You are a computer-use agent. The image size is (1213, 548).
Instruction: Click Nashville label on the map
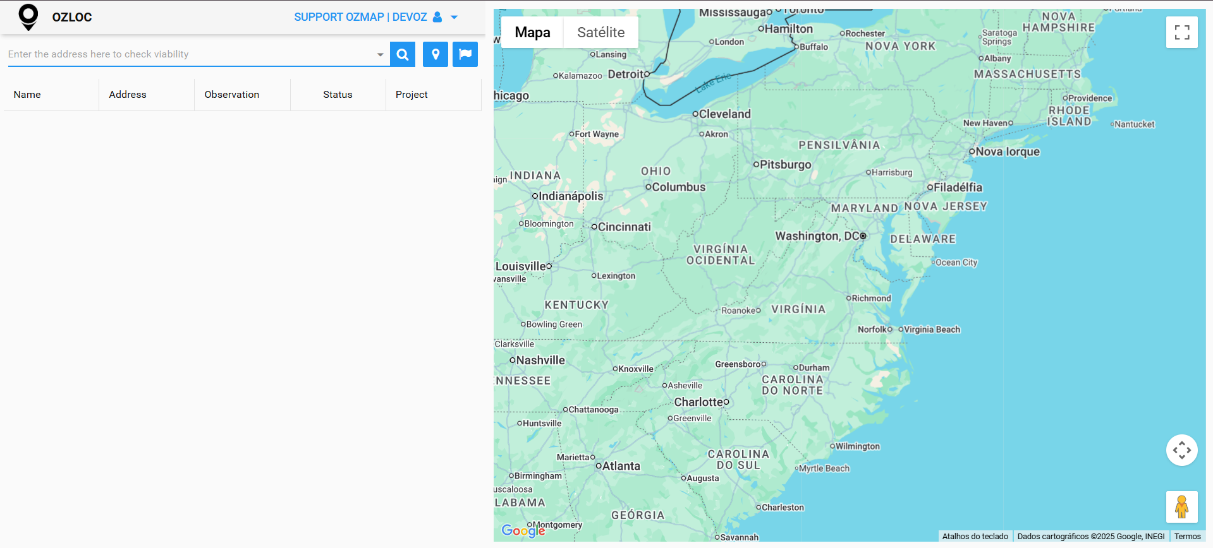coord(540,360)
